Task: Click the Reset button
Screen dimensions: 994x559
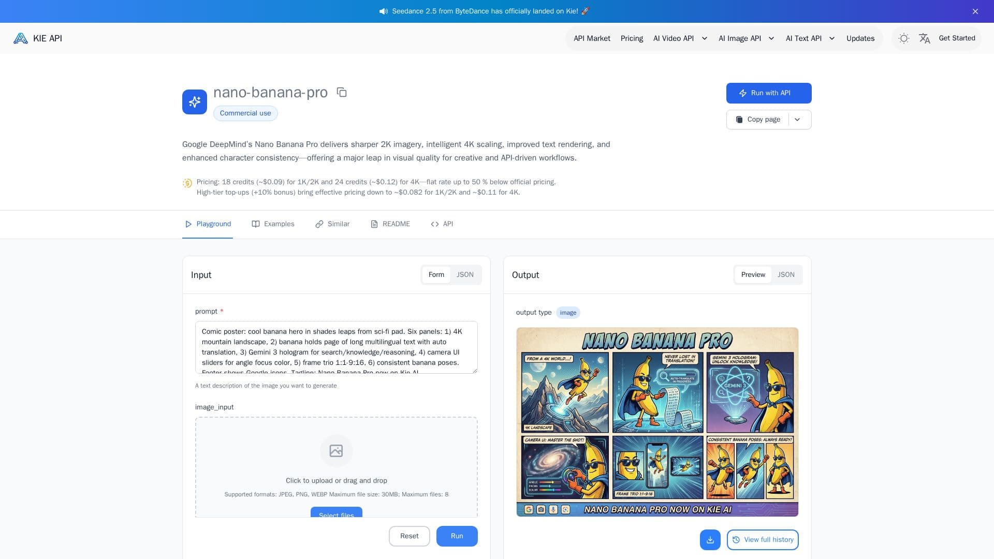Action: click(x=410, y=536)
